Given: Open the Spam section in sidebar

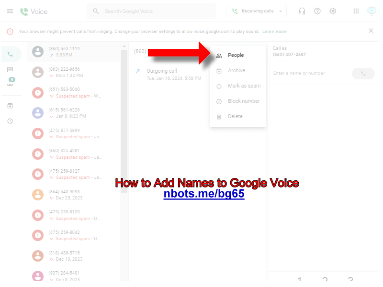Looking at the screenshot, I should click(x=10, y=121).
